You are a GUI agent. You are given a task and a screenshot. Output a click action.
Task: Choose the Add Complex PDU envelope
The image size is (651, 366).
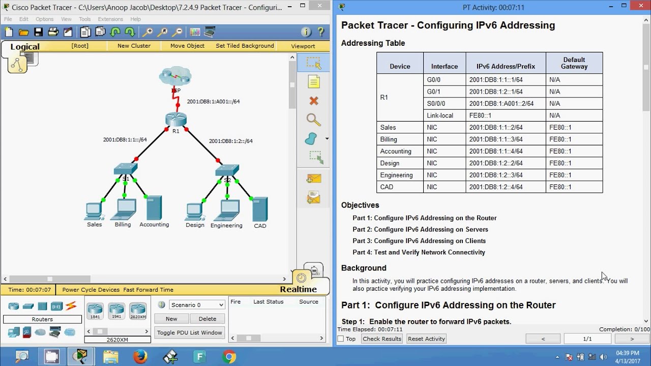[314, 197]
